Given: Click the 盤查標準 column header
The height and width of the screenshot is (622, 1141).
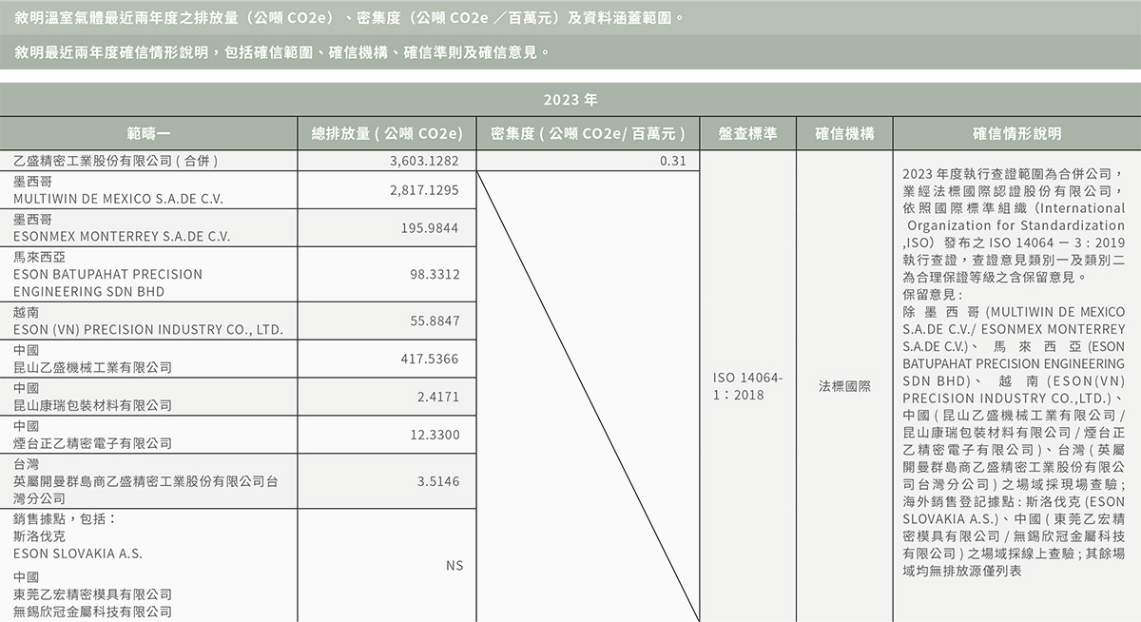Looking at the screenshot, I should (746, 133).
